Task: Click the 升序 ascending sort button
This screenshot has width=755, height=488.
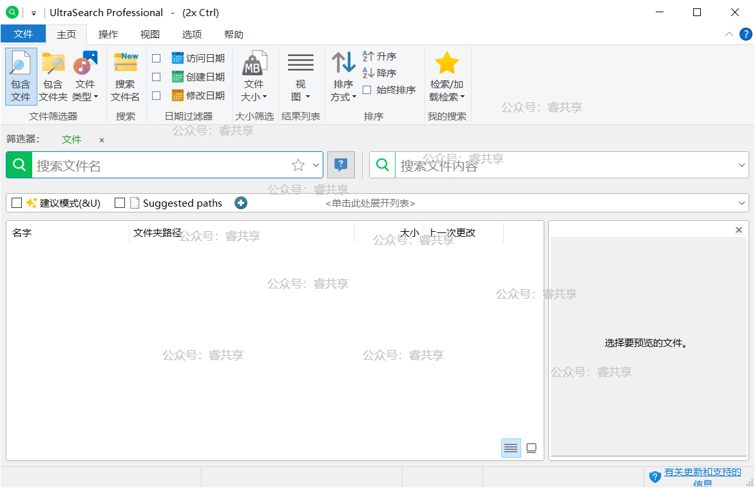Action: [379, 57]
